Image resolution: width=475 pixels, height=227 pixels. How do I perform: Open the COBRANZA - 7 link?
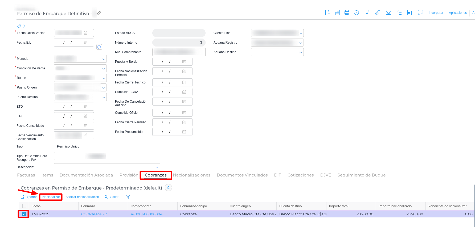94,214
